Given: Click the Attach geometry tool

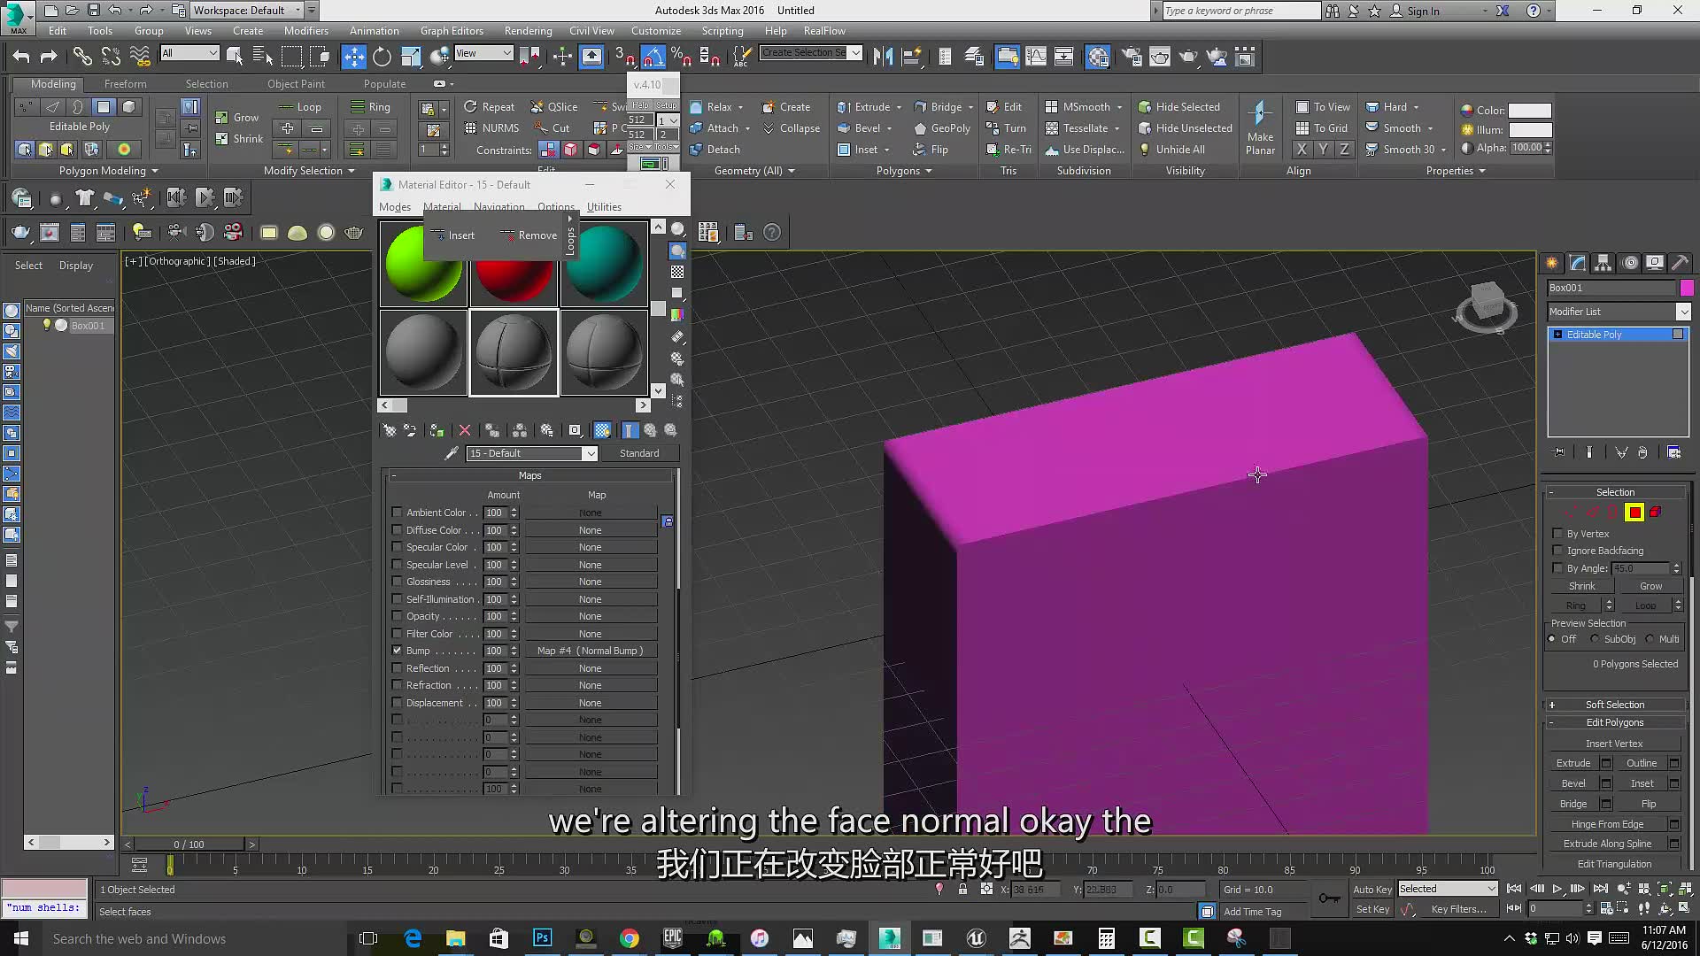Looking at the screenshot, I should tap(714, 127).
